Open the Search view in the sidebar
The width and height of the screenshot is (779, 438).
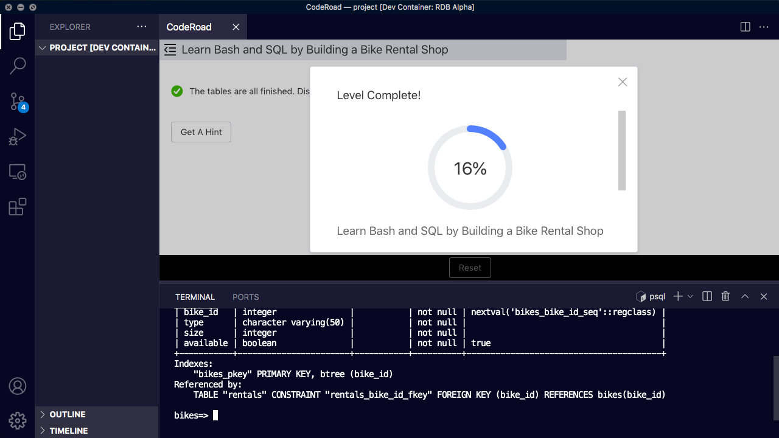coord(18,65)
